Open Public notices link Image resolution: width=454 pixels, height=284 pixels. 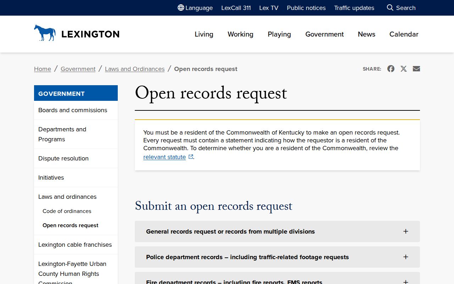click(x=306, y=8)
